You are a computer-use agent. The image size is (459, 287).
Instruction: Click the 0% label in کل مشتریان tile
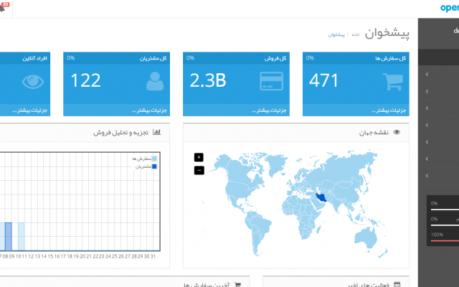click(x=70, y=58)
